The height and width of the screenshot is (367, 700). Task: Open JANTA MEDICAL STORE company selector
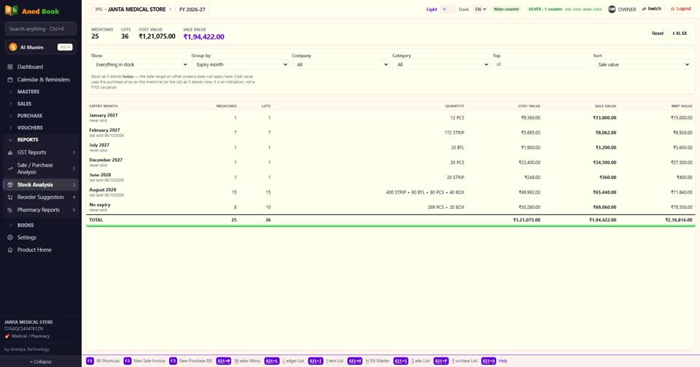(x=133, y=9)
